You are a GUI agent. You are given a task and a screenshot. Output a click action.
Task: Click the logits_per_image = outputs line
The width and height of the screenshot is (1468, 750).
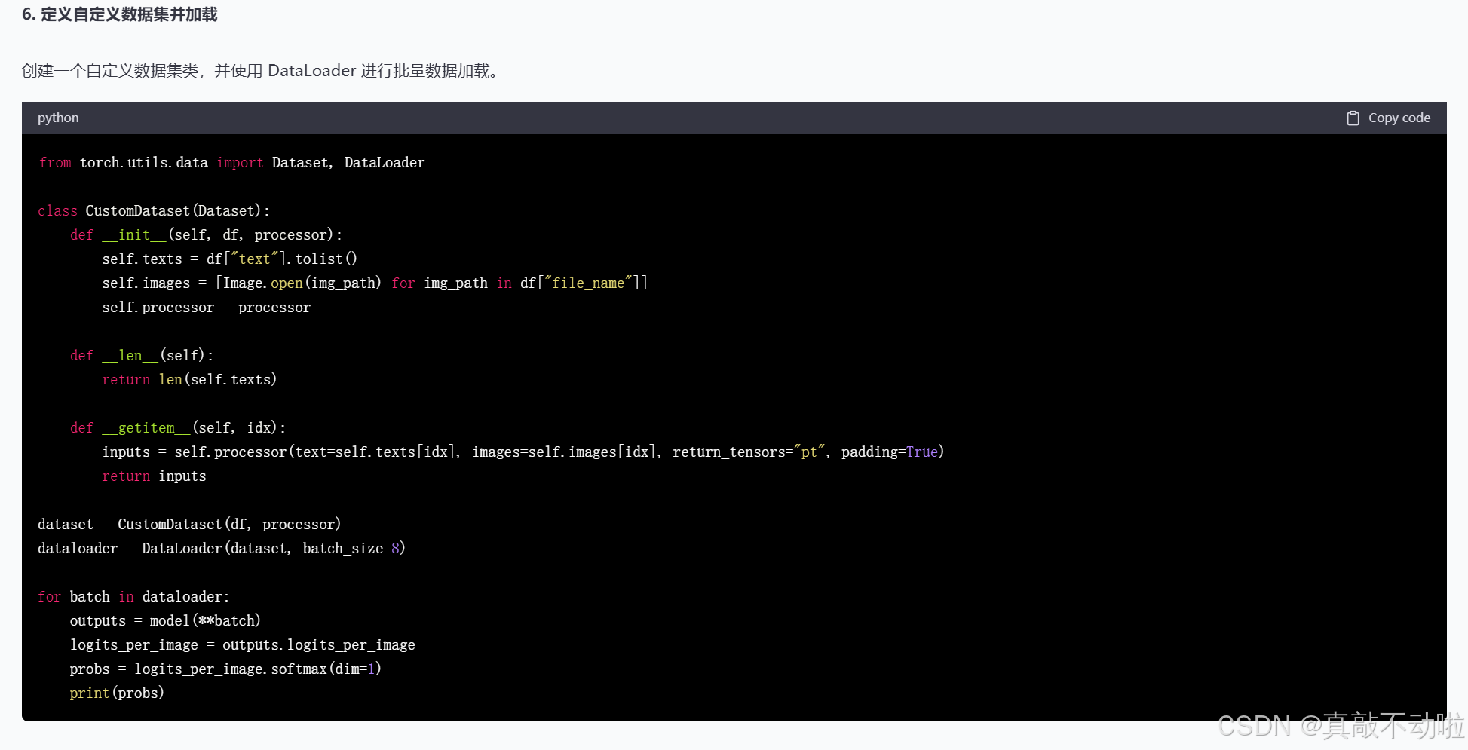click(x=243, y=645)
